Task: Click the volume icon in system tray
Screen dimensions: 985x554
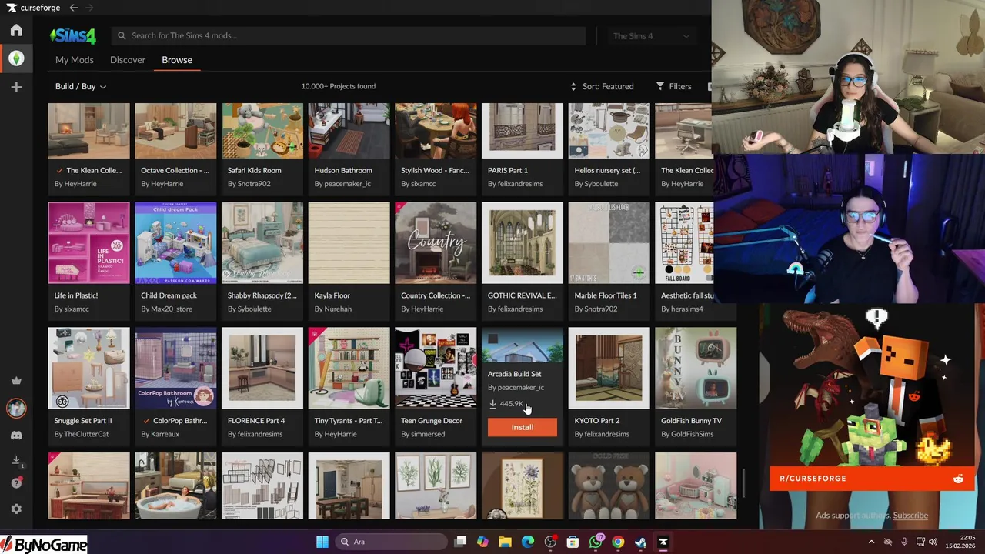Action: point(933,542)
